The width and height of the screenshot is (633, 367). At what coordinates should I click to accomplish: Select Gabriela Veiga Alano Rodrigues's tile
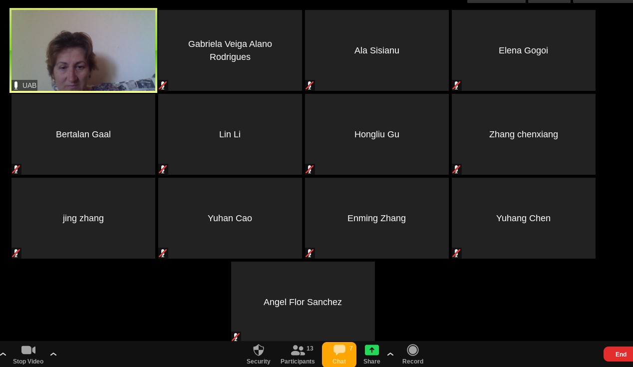pyautogui.click(x=230, y=50)
